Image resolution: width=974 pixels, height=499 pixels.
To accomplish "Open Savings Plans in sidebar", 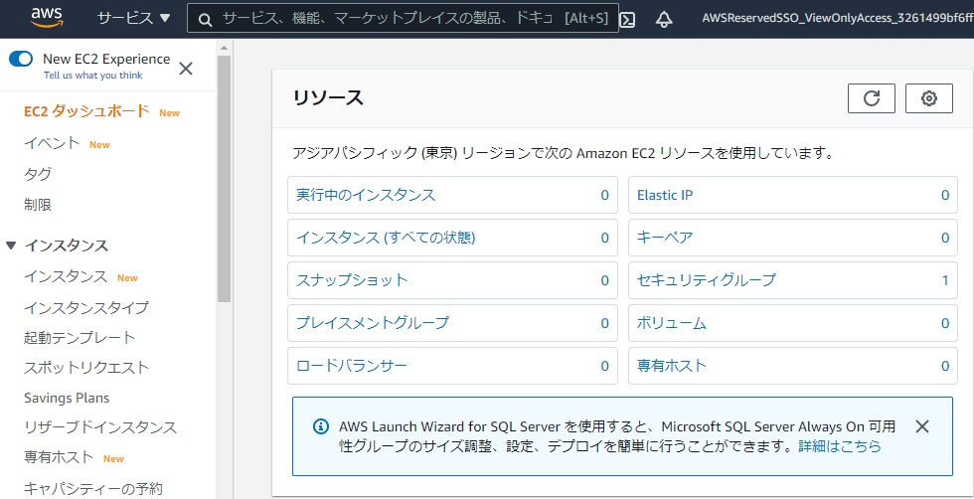I will (67, 398).
